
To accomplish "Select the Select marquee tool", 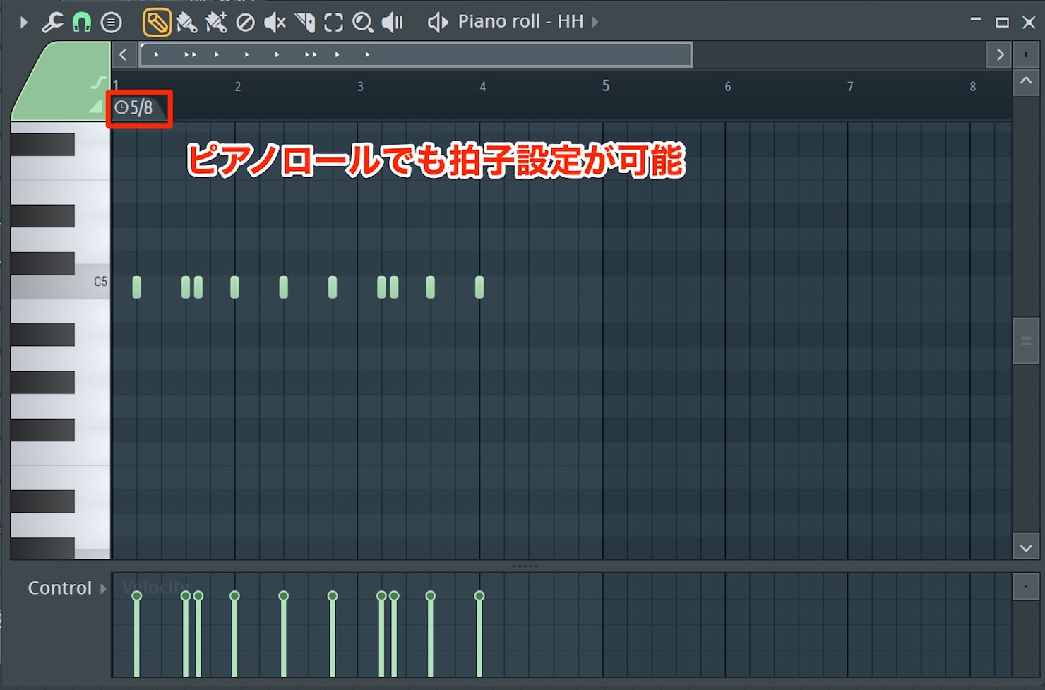I will [333, 23].
